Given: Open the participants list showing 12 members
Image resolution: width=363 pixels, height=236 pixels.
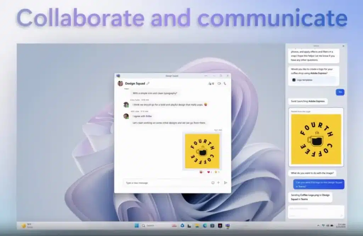Looking at the screenshot, I should click(212, 83).
